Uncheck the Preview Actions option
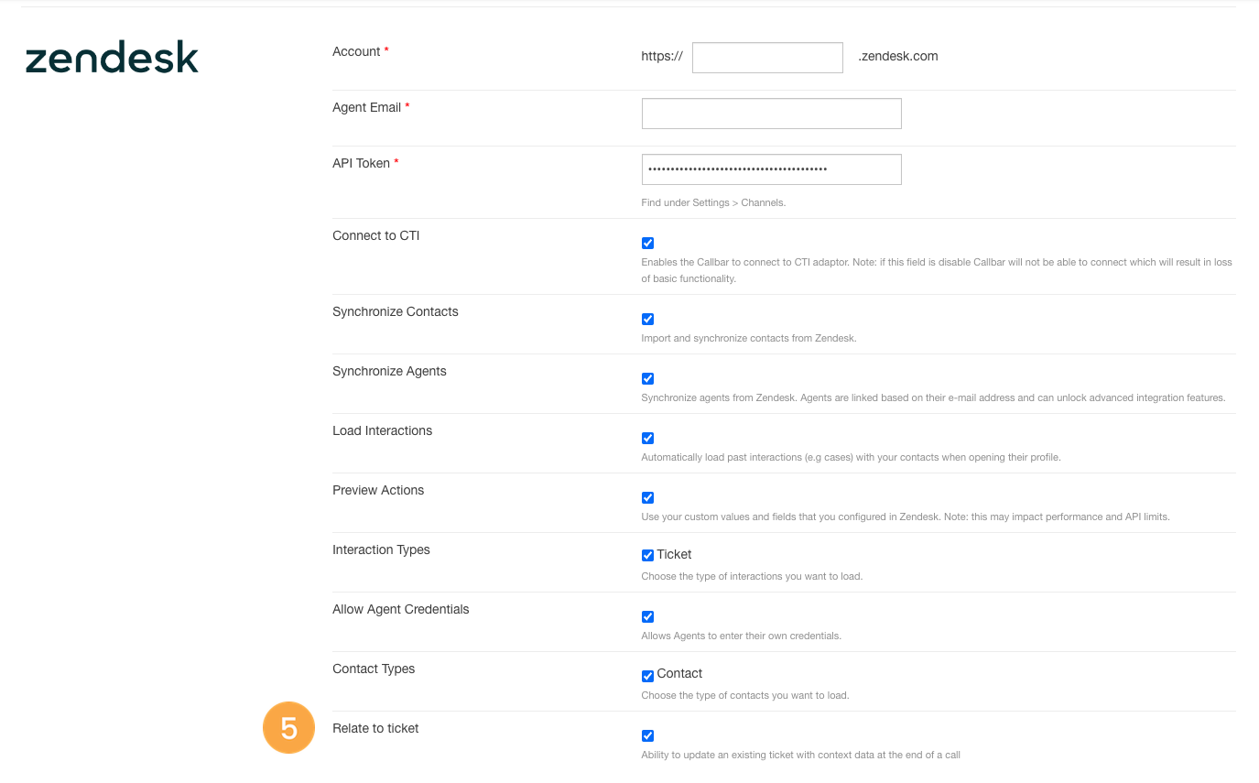This screenshot has width=1259, height=783. pos(647,497)
